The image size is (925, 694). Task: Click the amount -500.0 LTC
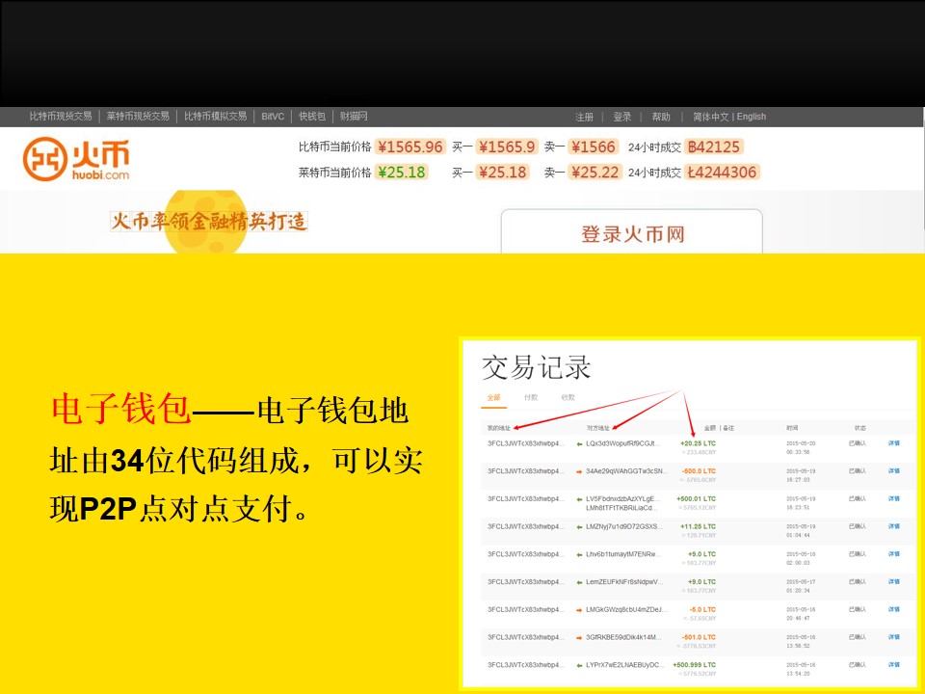(x=700, y=471)
